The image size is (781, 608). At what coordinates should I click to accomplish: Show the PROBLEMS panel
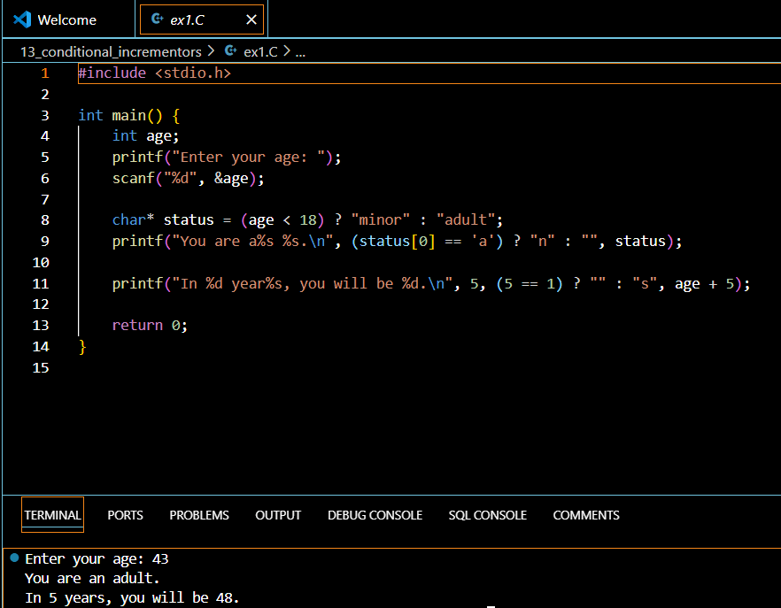pos(199,515)
